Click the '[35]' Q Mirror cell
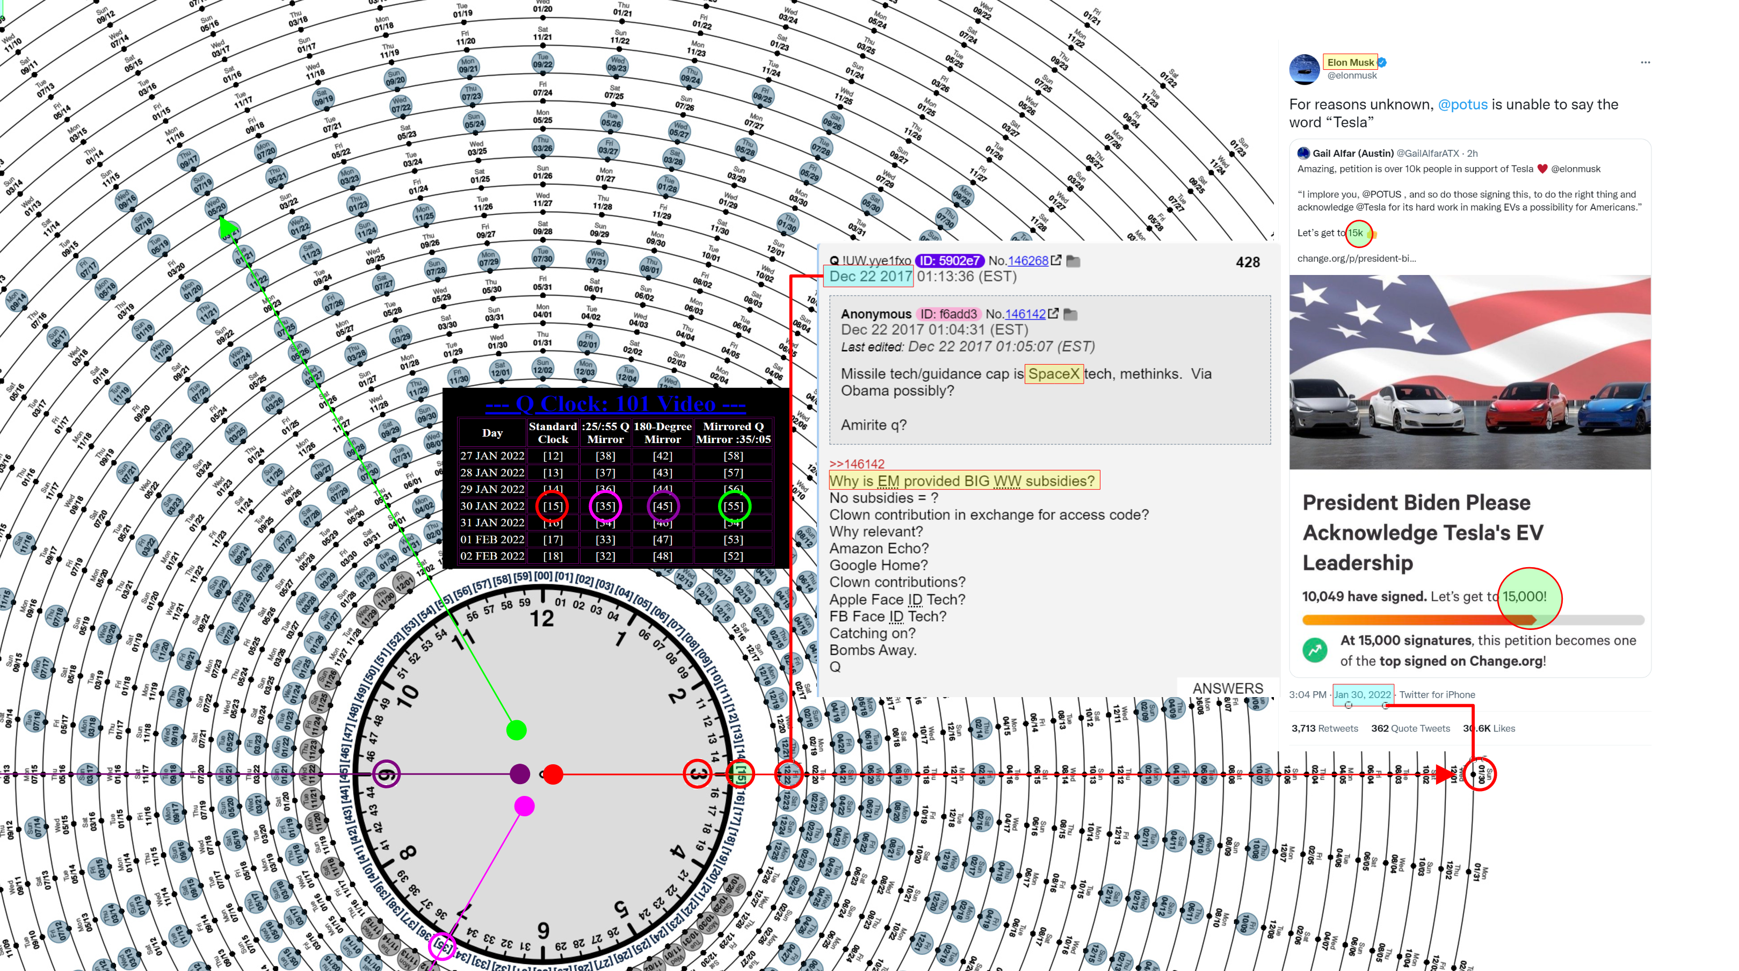Viewport: 1739px width, 971px height. click(x=605, y=506)
